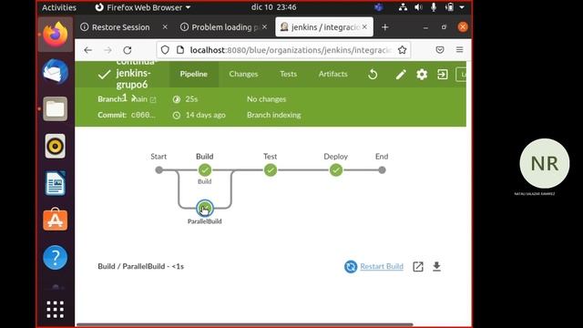The width and height of the screenshot is (583, 328).
Task: Open the Tests tab
Action: point(289,74)
